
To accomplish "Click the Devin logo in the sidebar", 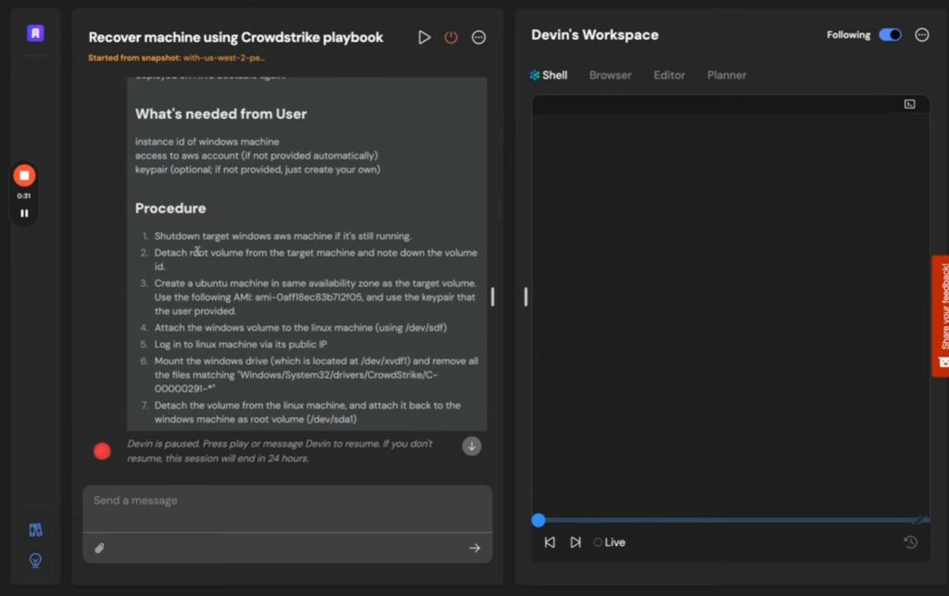I will pos(35,32).
